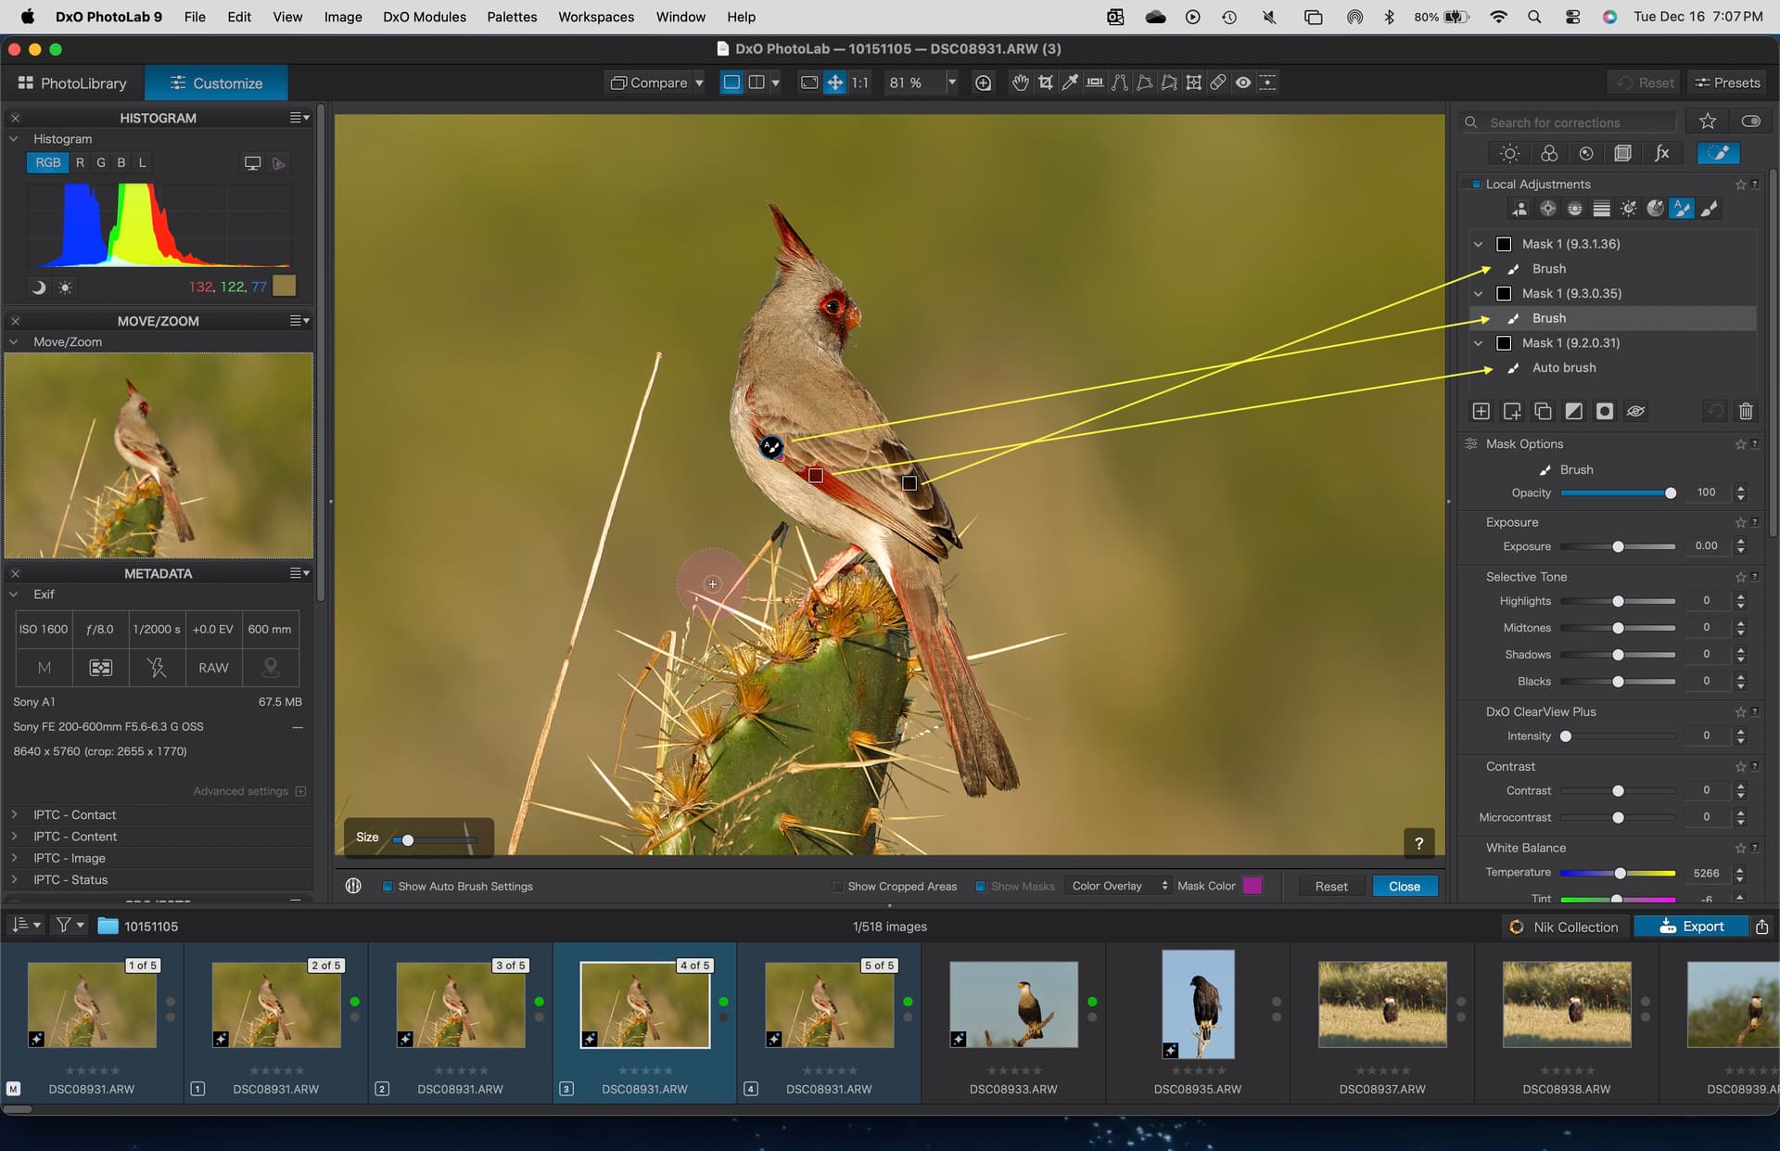Pick the white balance eyedropper tool
Viewport: 1780px width, 1151px height.
(1070, 83)
